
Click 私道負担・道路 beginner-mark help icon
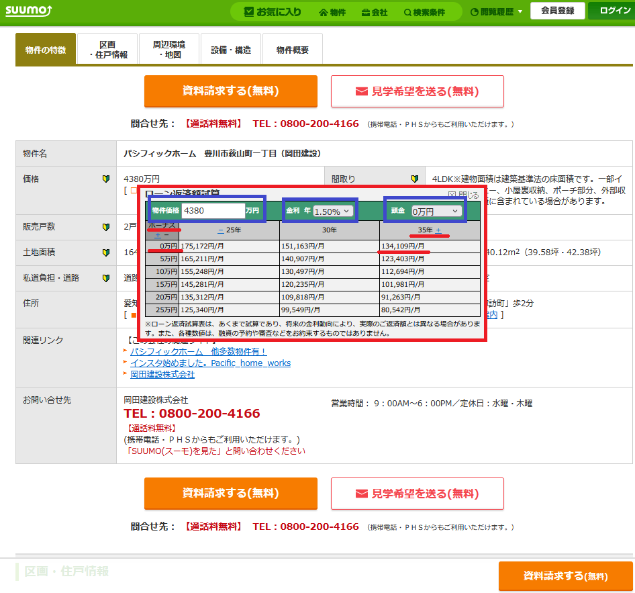click(x=106, y=278)
